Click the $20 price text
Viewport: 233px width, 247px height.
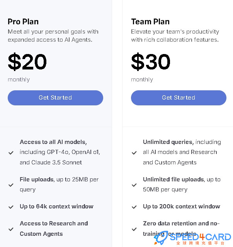coord(27,61)
